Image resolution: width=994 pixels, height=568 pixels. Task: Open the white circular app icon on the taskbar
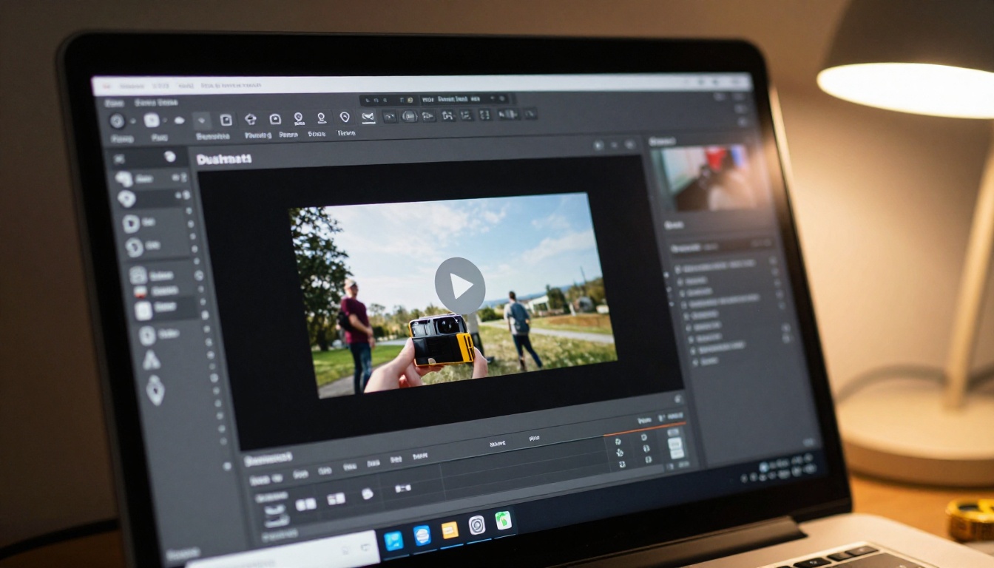click(x=477, y=525)
